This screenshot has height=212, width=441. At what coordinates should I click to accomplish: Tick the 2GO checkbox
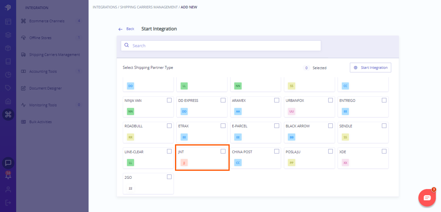169,177
